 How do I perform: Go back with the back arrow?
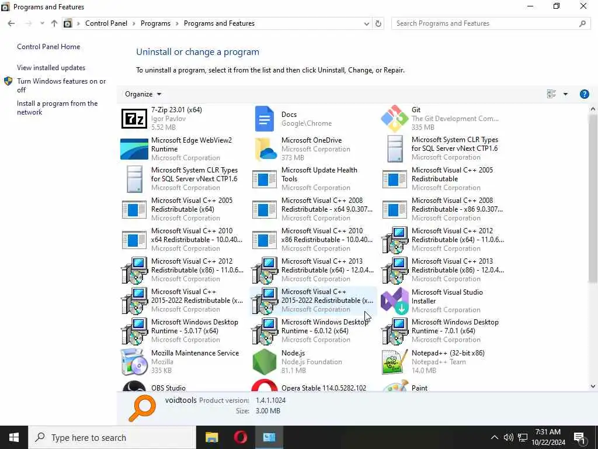point(11,23)
